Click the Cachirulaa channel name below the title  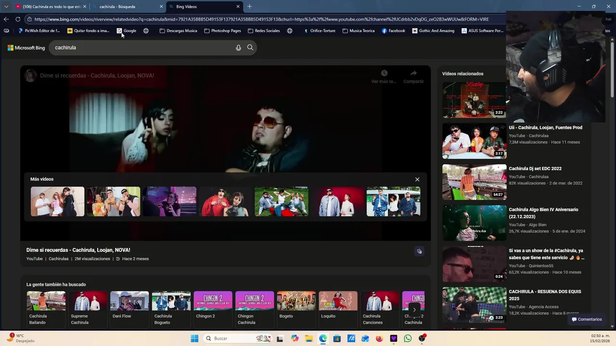59,259
